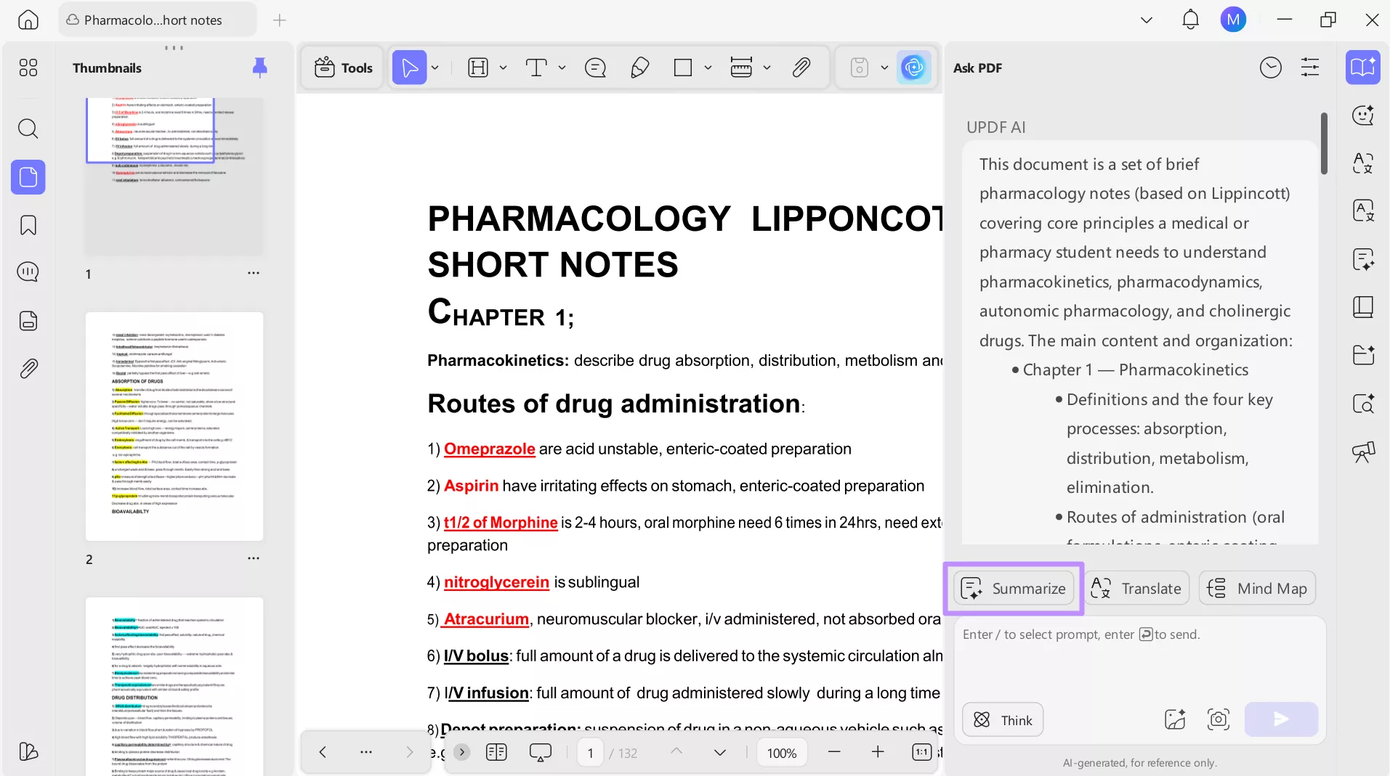This screenshot has height=776, width=1390.
Task: Open the Tools menu
Action: tap(343, 68)
